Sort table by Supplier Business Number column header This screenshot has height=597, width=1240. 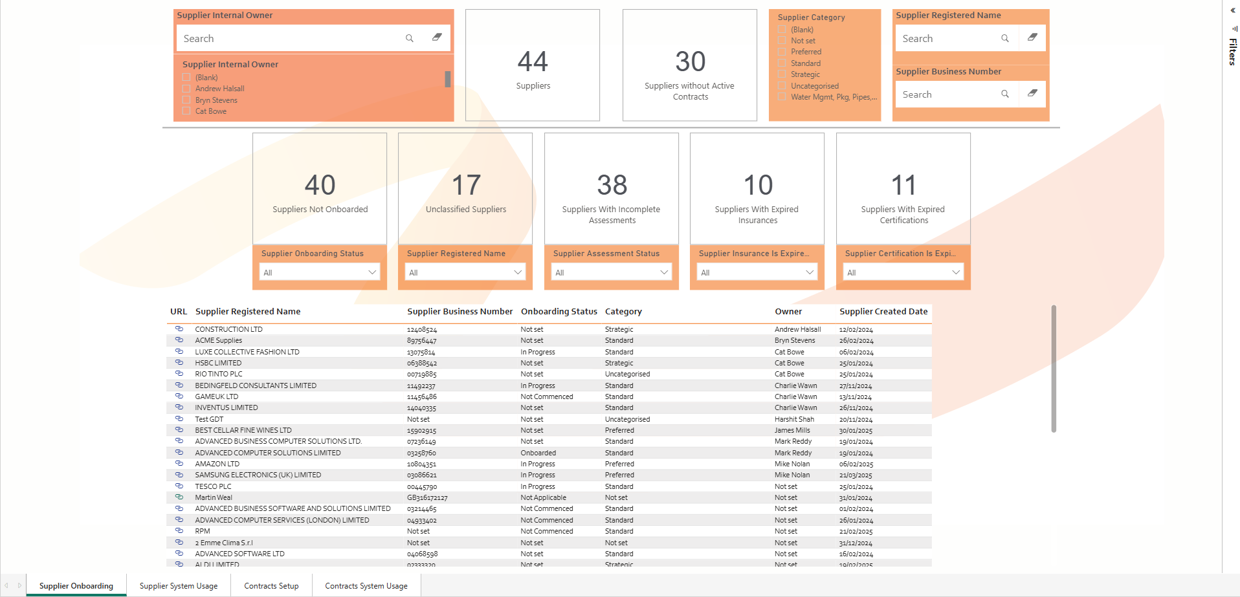coord(459,311)
